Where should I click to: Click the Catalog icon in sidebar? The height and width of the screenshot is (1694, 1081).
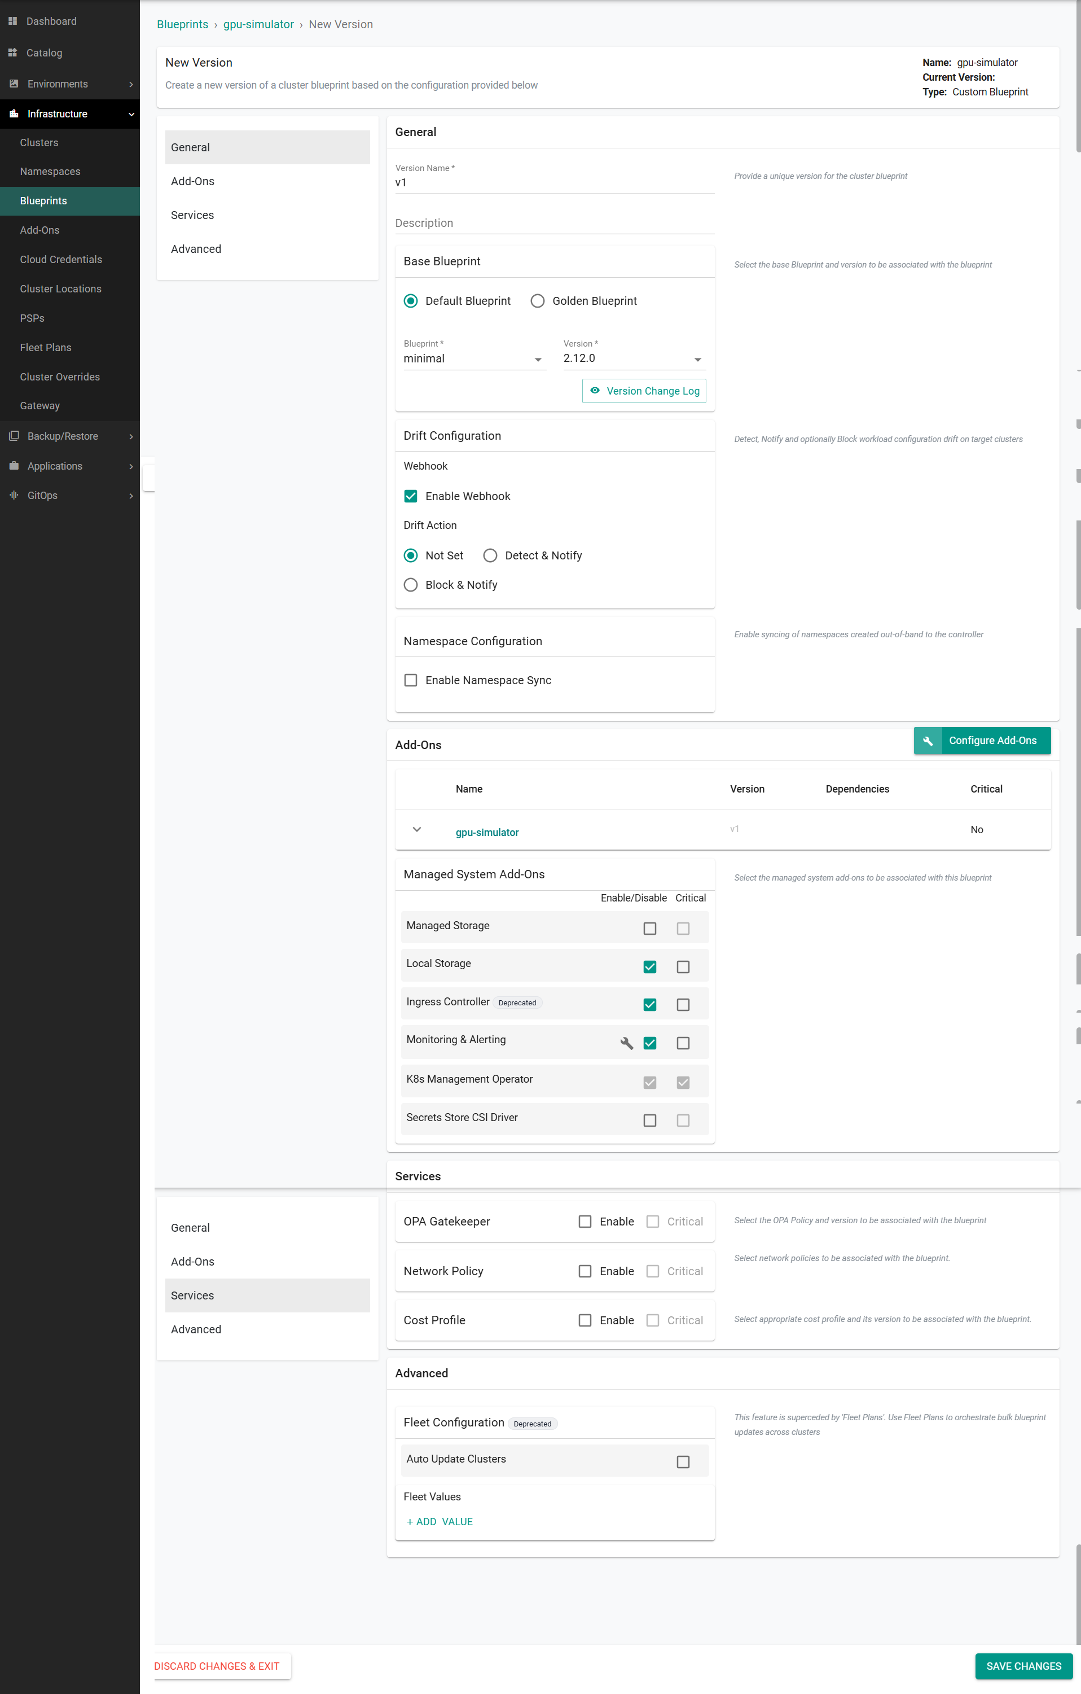click(x=12, y=52)
